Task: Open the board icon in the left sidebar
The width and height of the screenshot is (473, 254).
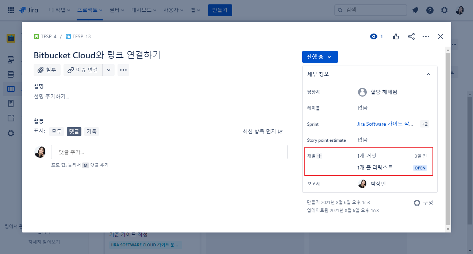Action: pos(11,89)
